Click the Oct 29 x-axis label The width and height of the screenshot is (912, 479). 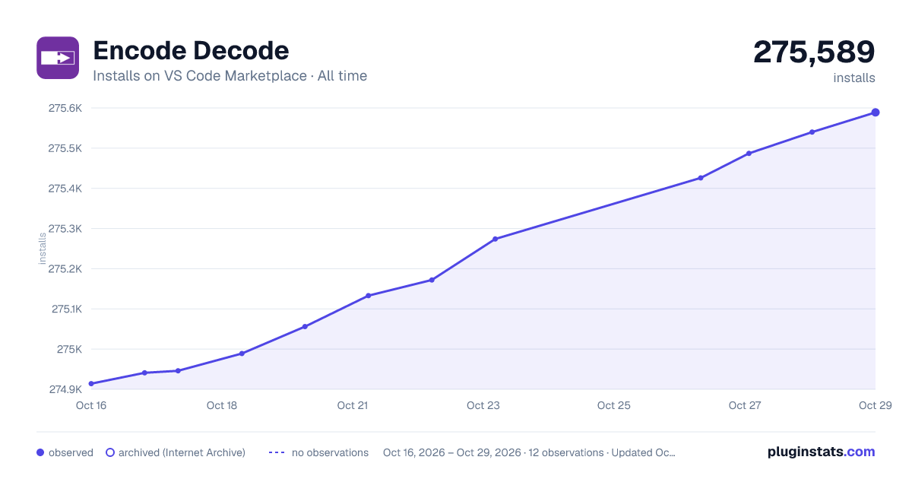point(874,405)
